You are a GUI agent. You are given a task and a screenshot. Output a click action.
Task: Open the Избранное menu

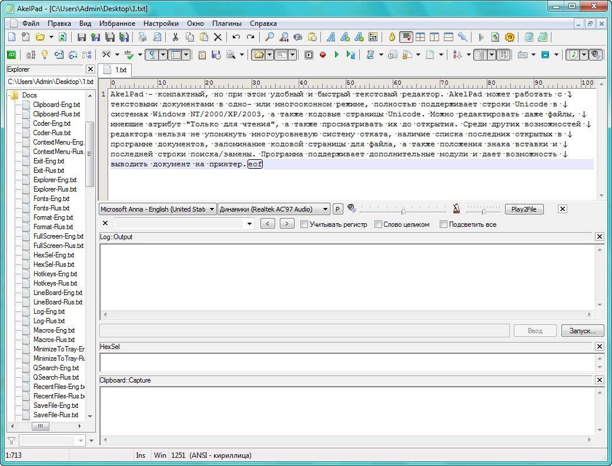(x=117, y=24)
